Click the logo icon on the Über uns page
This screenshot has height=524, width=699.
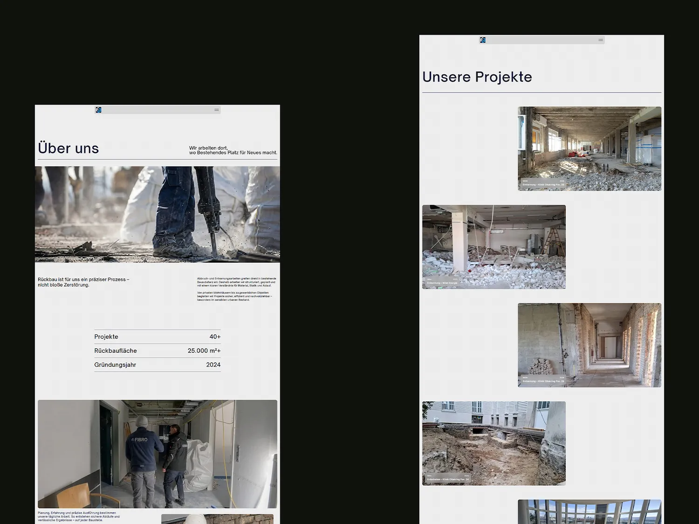click(98, 110)
